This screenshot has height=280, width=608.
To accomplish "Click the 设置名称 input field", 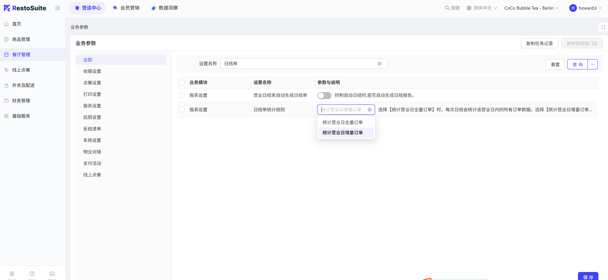I will click(299, 64).
